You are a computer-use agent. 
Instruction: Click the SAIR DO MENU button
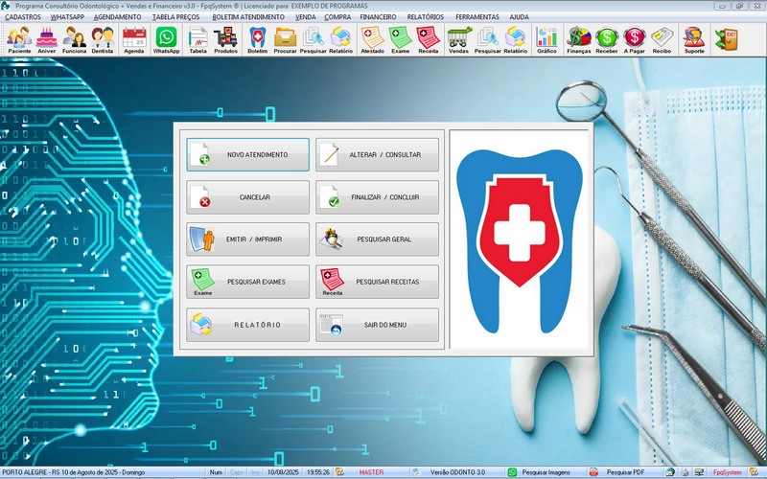[x=377, y=325]
